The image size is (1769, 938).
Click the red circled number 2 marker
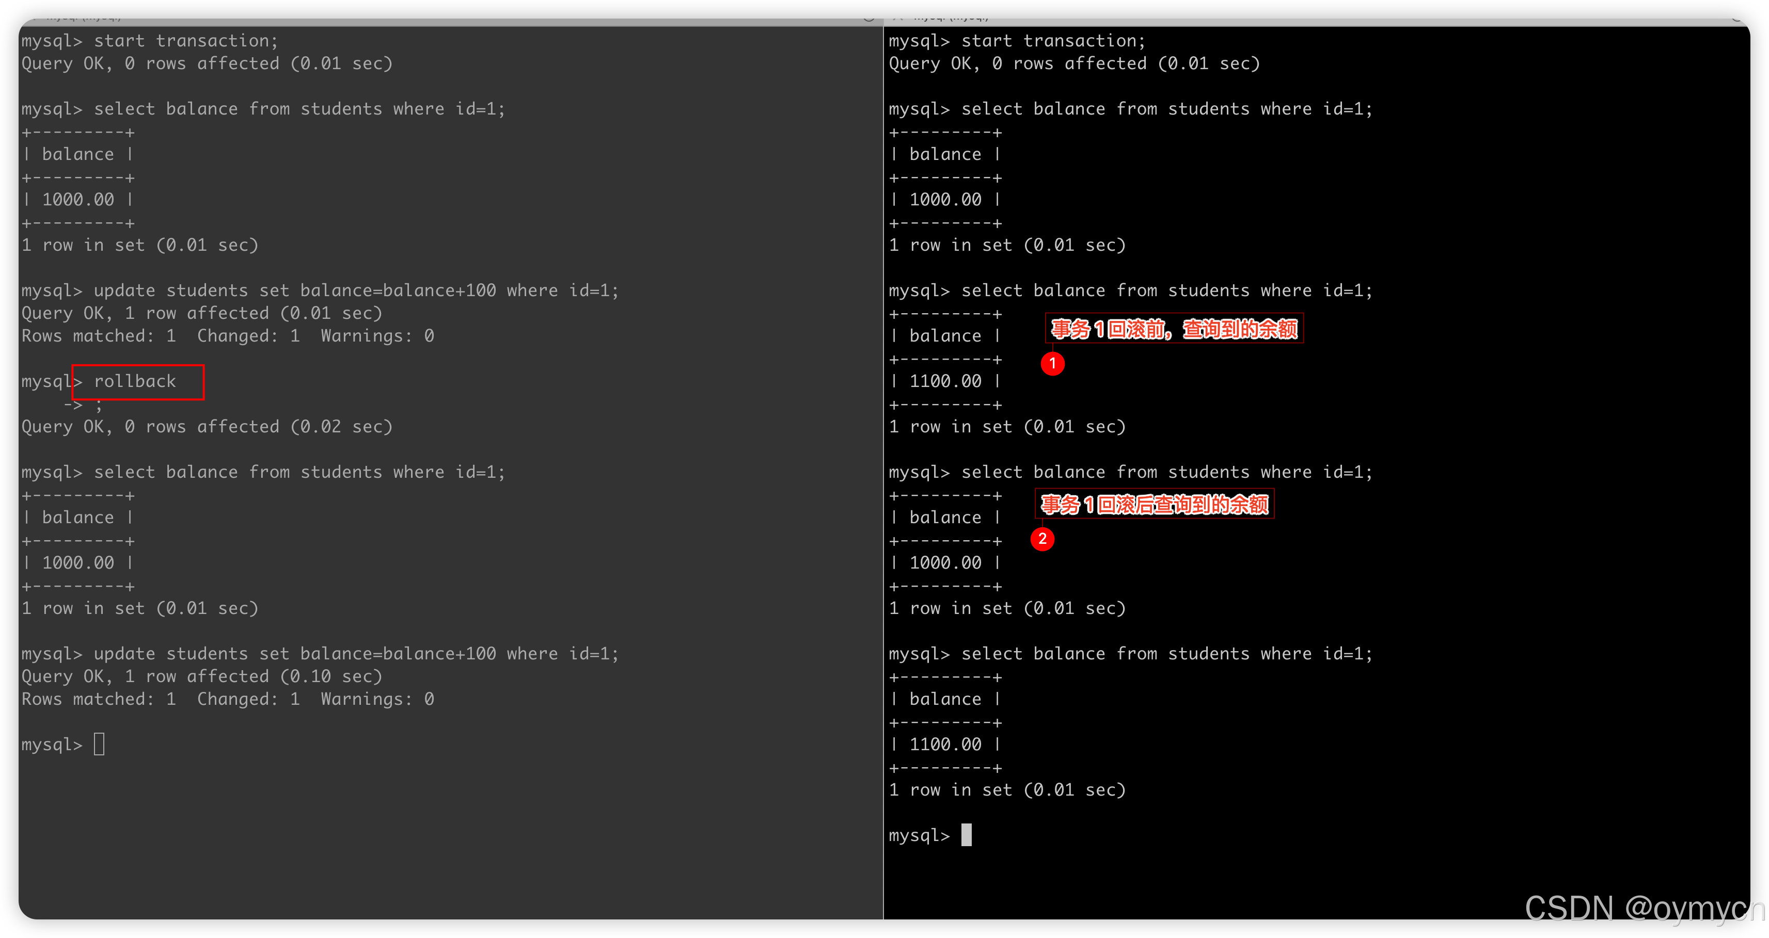1042,539
